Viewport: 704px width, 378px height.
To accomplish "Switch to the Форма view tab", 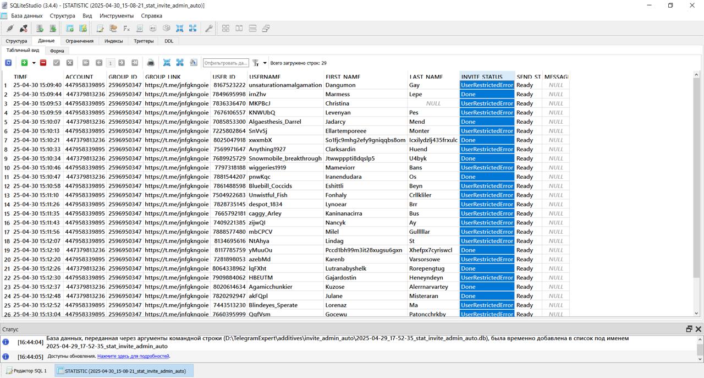I will click(57, 51).
